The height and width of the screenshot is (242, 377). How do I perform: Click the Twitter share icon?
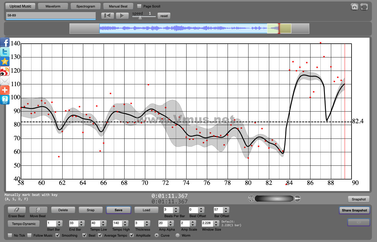[5, 52]
